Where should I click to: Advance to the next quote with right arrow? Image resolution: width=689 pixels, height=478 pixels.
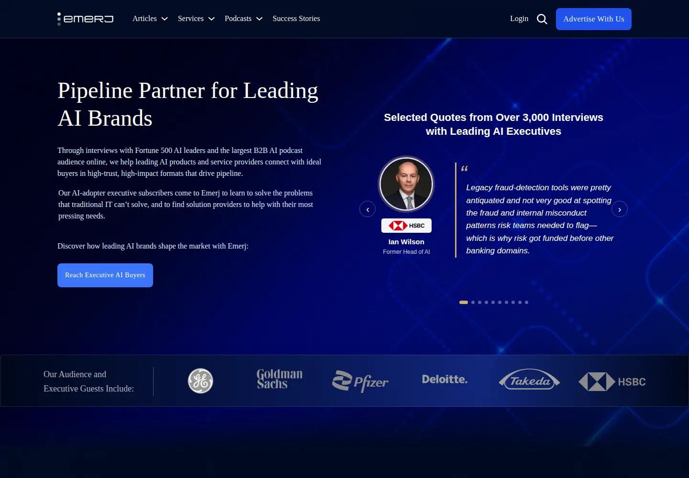point(620,209)
